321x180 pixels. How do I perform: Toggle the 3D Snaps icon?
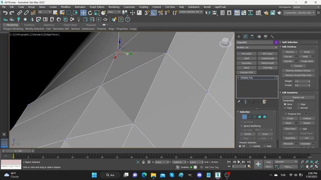tap(147, 13)
